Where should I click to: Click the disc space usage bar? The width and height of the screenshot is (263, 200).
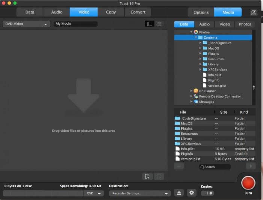point(43,194)
